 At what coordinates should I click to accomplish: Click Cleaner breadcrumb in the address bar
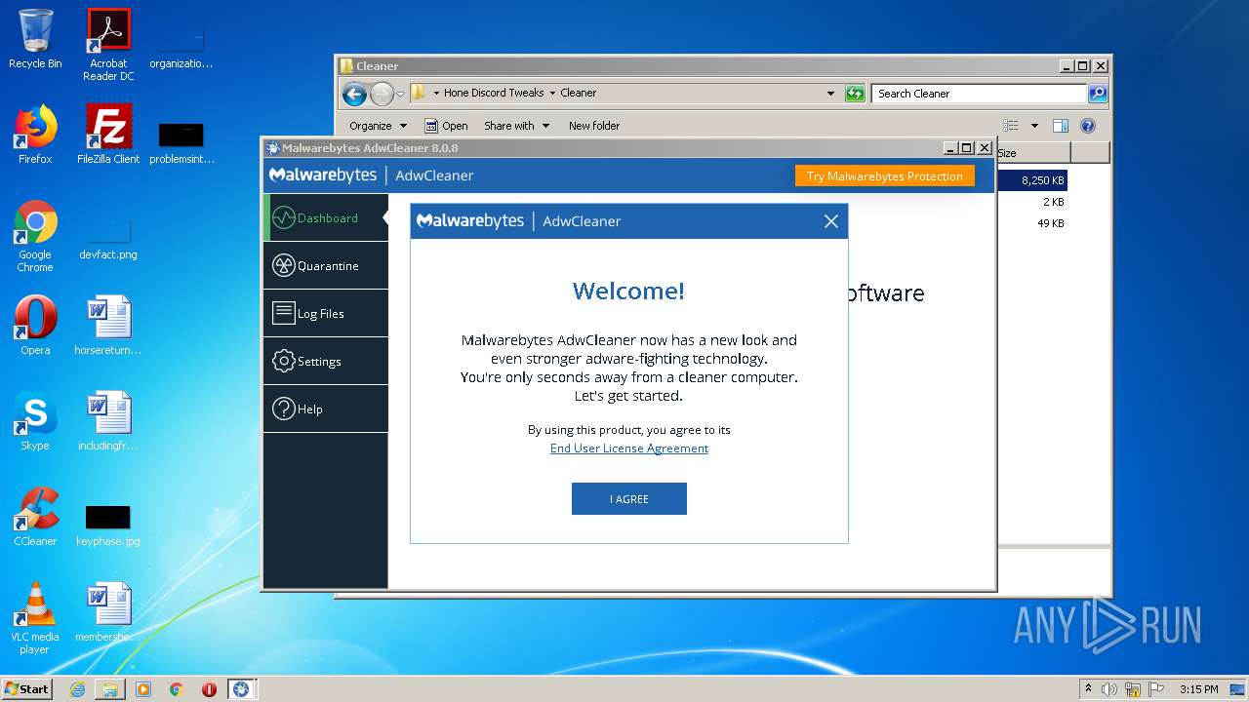tap(578, 93)
